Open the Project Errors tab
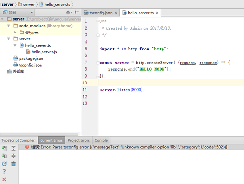The height and width of the screenshot is (184, 244). [79, 140]
